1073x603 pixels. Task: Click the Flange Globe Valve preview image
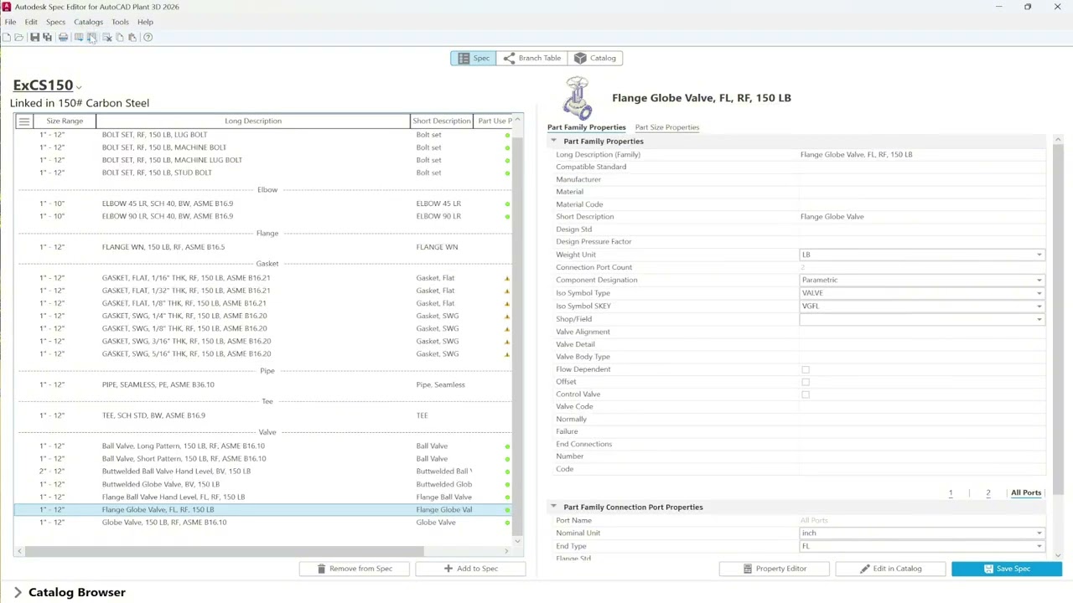tap(577, 98)
